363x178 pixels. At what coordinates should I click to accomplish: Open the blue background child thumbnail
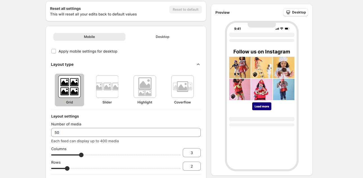tap(284, 89)
